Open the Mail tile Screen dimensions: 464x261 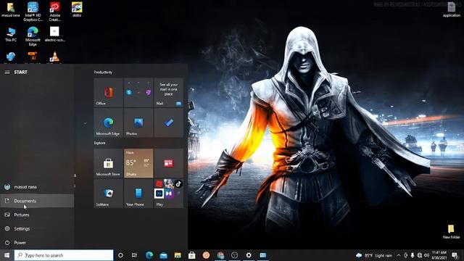coord(169,93)
